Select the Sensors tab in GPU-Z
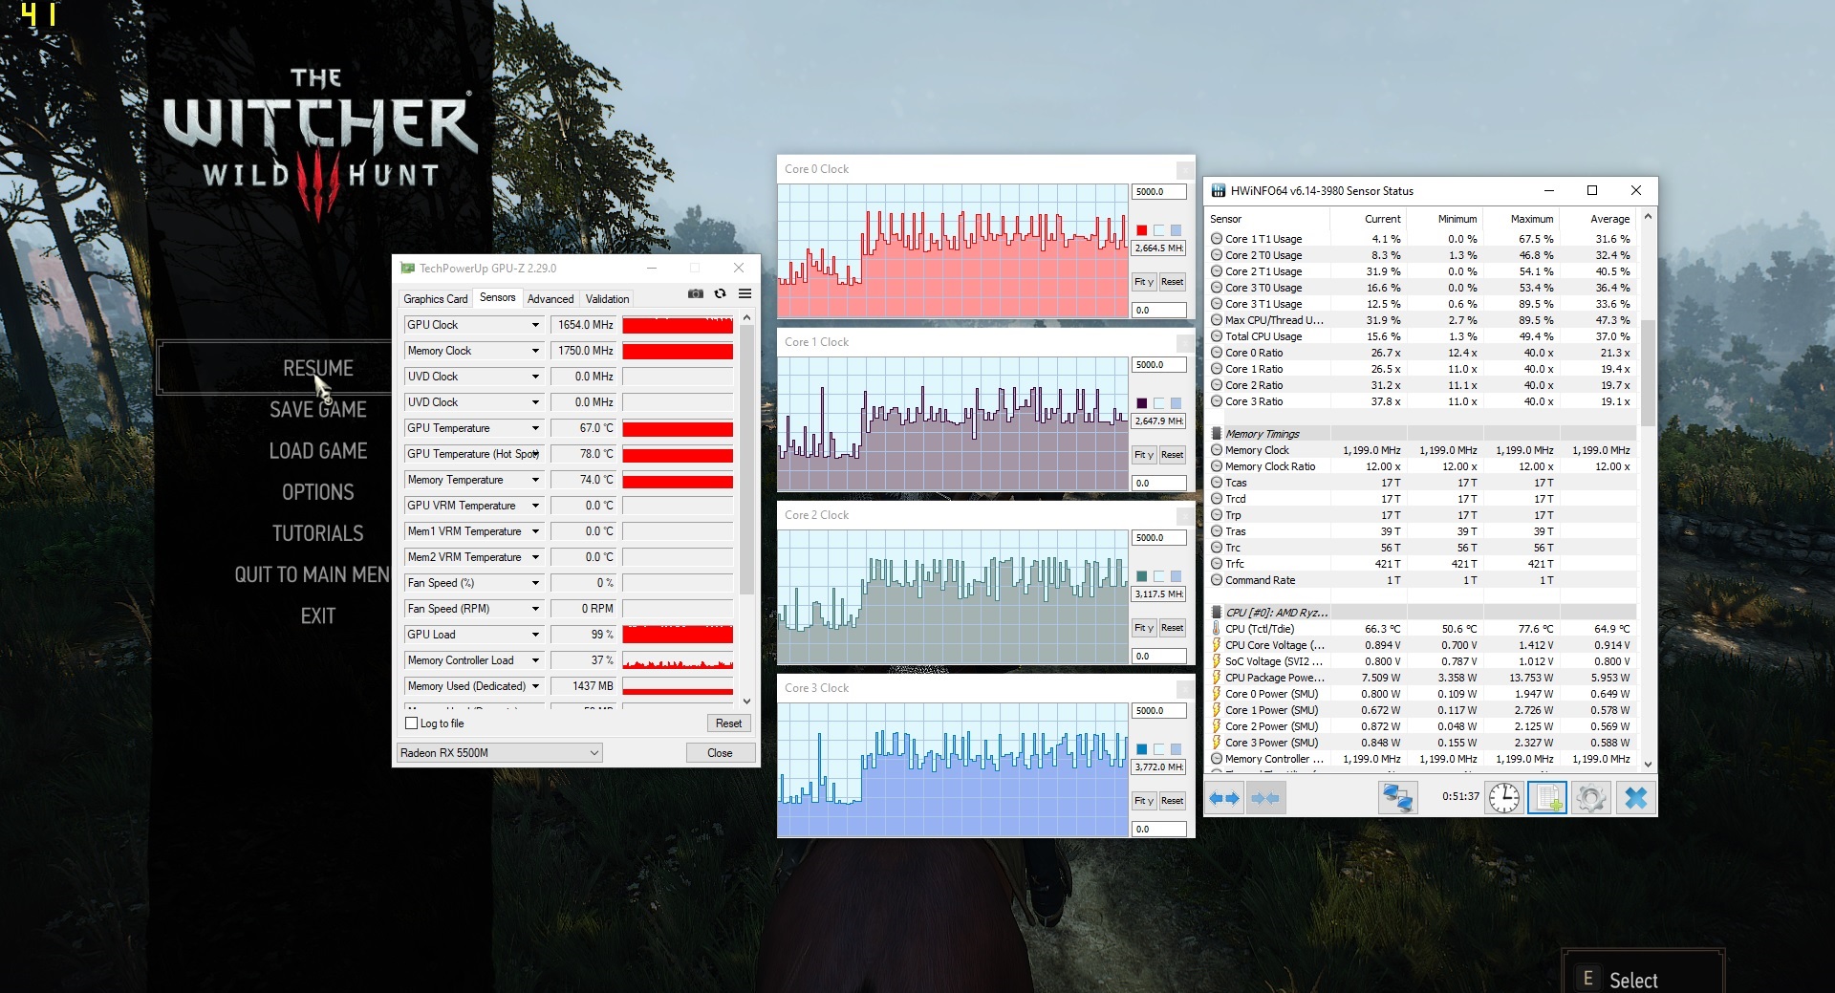1835x993 pixels. [x=498, y=297]
